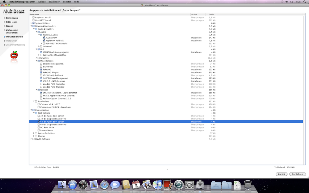Open the Fenster menu

(67, 2)
